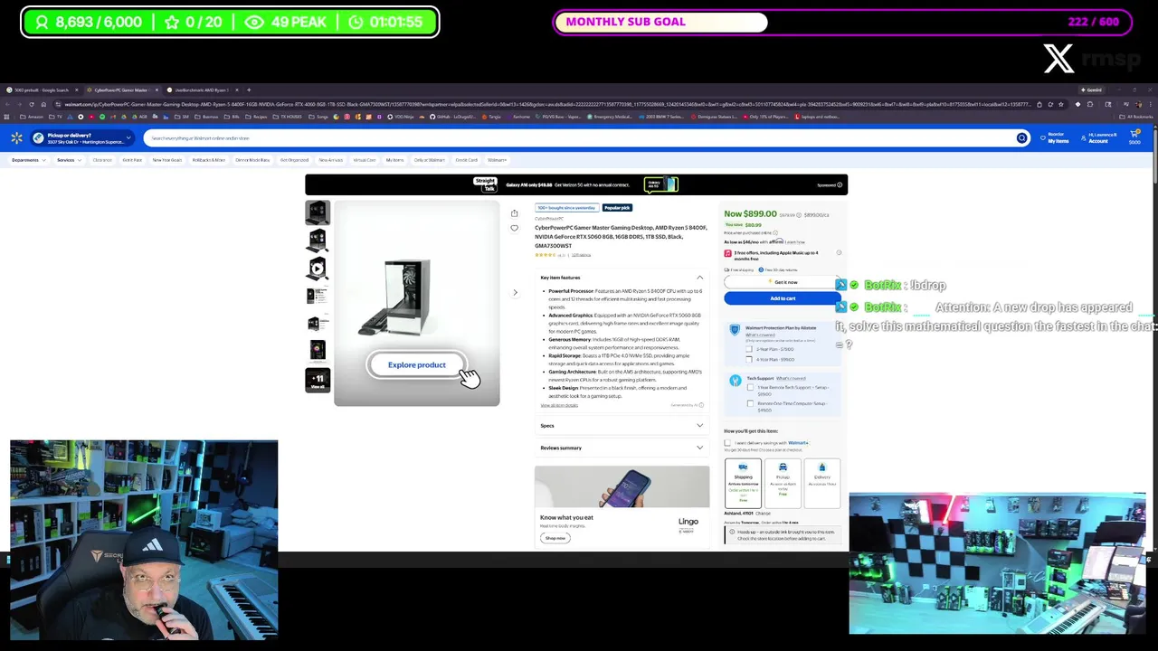
Task: Click the Add to cart button
Action: pyautogui.click(x=783, y=298)
